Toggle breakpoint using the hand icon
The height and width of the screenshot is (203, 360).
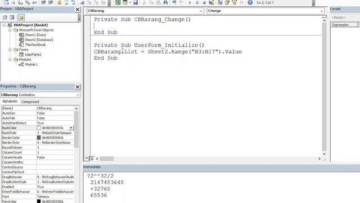click(59, 2)
